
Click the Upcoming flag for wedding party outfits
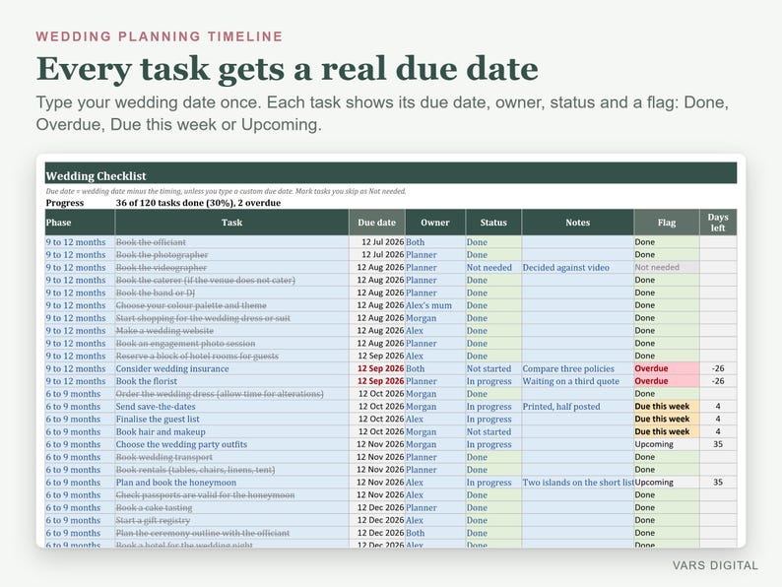(667, 444)
